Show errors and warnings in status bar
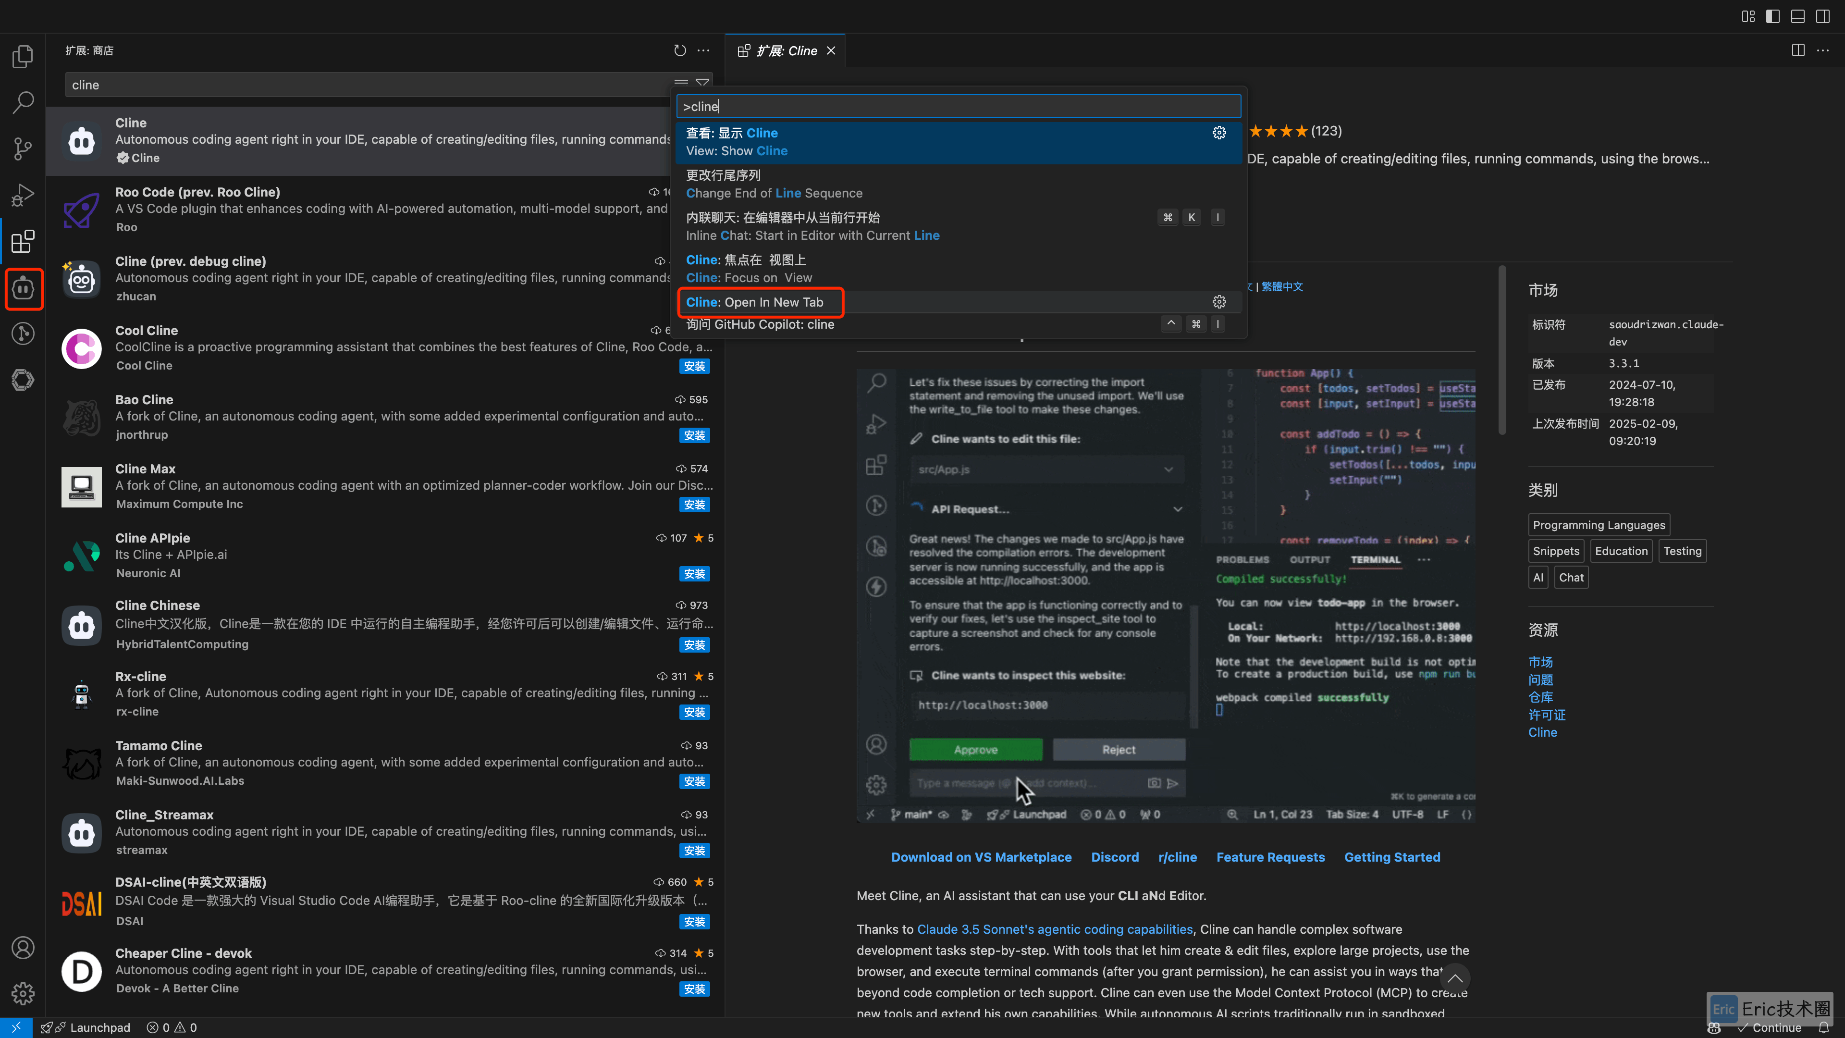 click(172, 1027)
